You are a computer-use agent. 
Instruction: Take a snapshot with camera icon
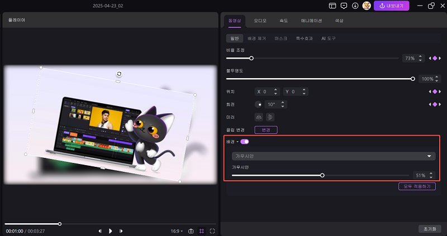pos(191,231)
